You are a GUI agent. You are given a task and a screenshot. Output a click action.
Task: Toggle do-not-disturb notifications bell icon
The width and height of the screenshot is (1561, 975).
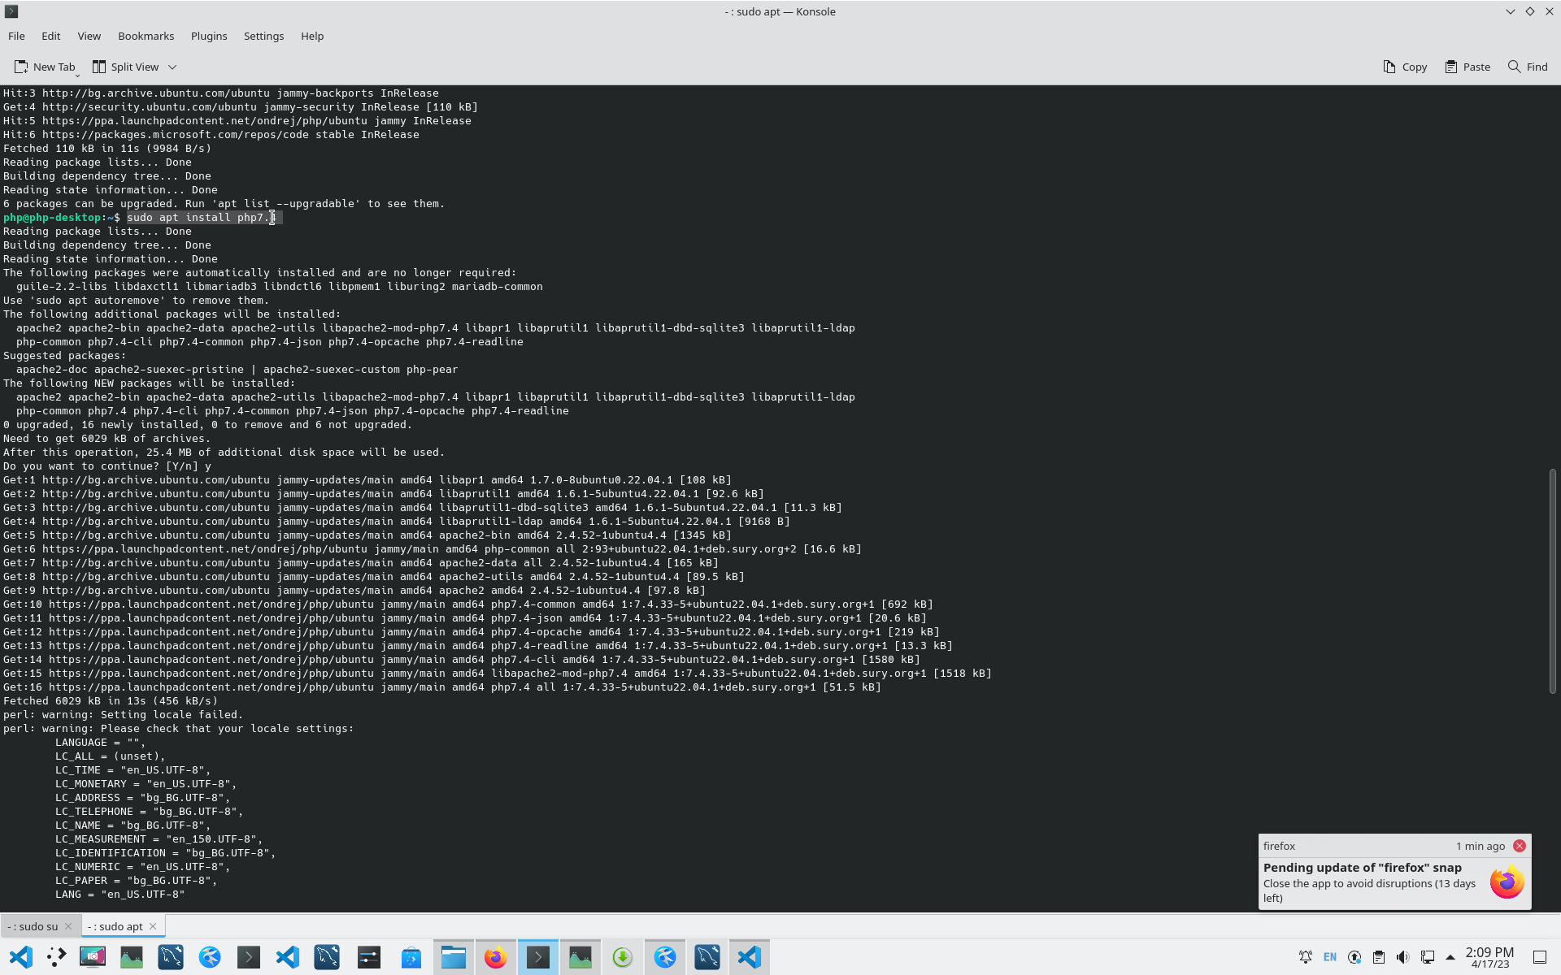(1305, 957)
